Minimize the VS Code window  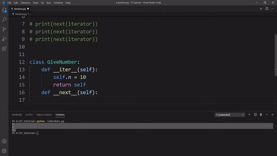pos(257,3)
